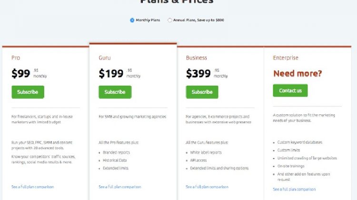Open full plan comparison under Guru
This screenshot has width=357, height=200.
click(x=120, y=187)
